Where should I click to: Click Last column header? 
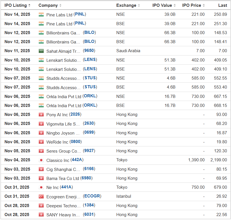point(223,5)
